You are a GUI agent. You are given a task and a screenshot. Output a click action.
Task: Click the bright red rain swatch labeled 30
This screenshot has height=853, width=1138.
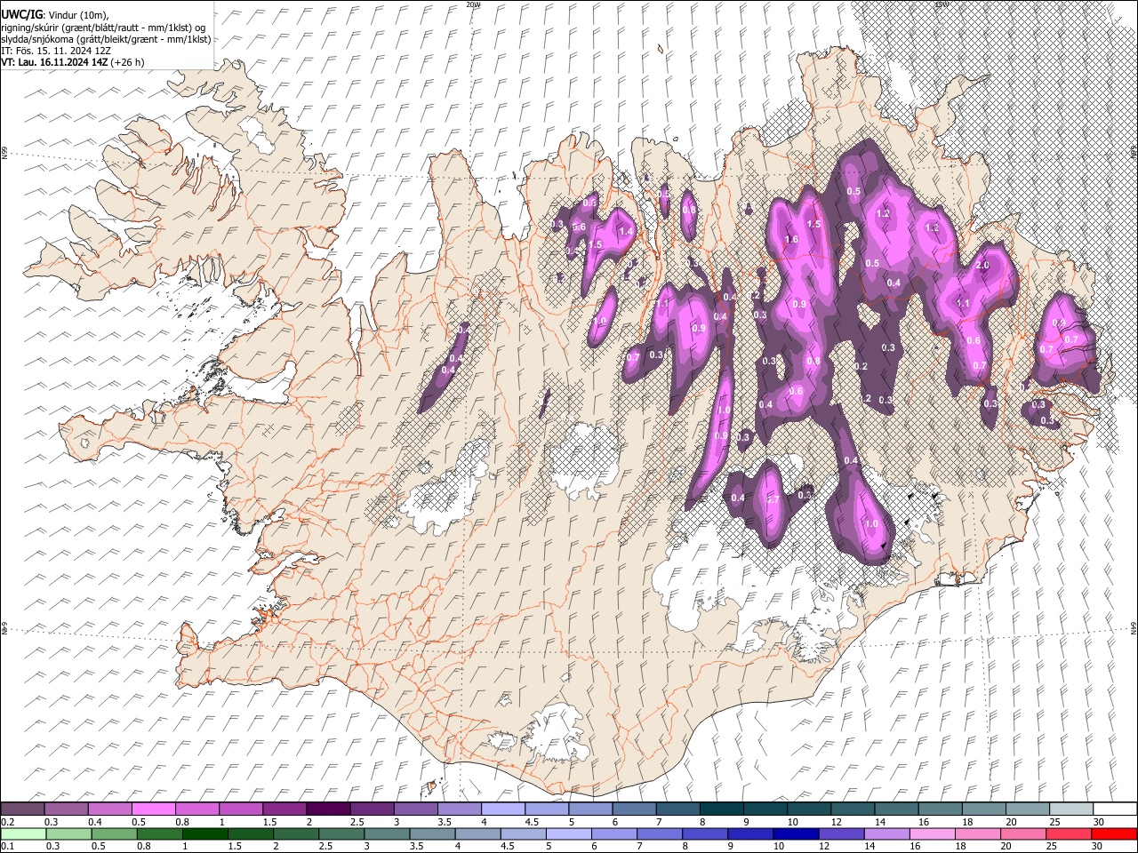pyautogui.click(x=1116, y=833)
